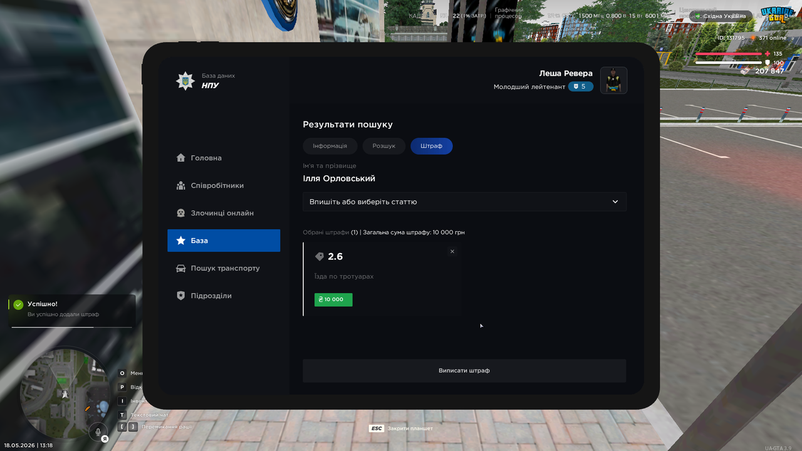
Task: Click the НПУ police star logo
Action: coord(185,81)
